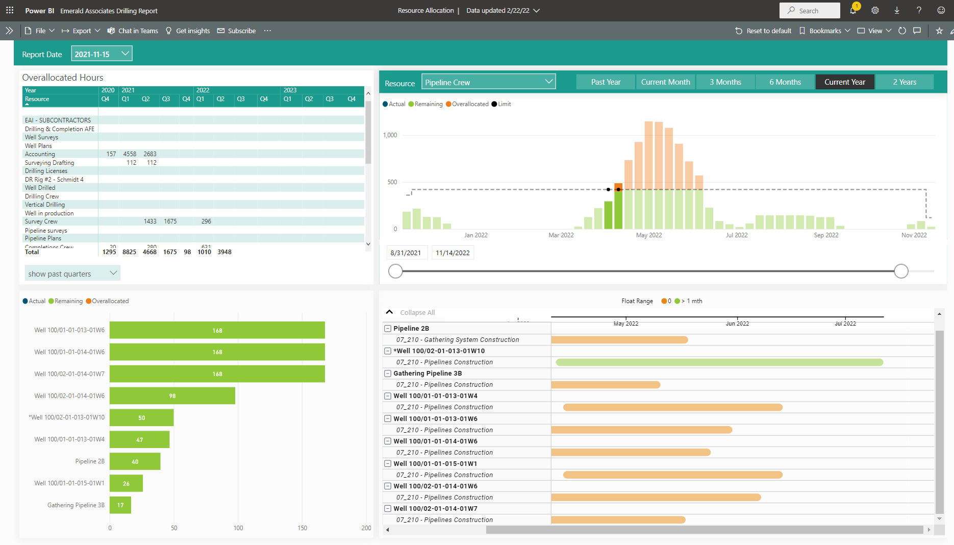Click the refresh visuals icon
954x545 pixels.
click(x=902, y=31)
